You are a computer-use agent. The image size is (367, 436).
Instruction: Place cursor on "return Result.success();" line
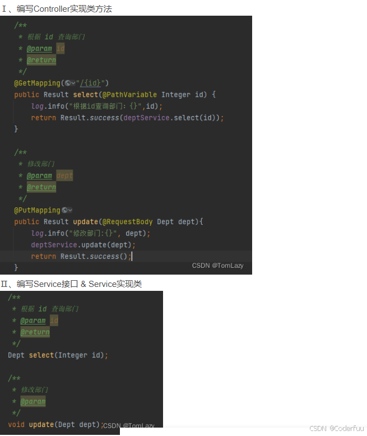pos(81,256)
